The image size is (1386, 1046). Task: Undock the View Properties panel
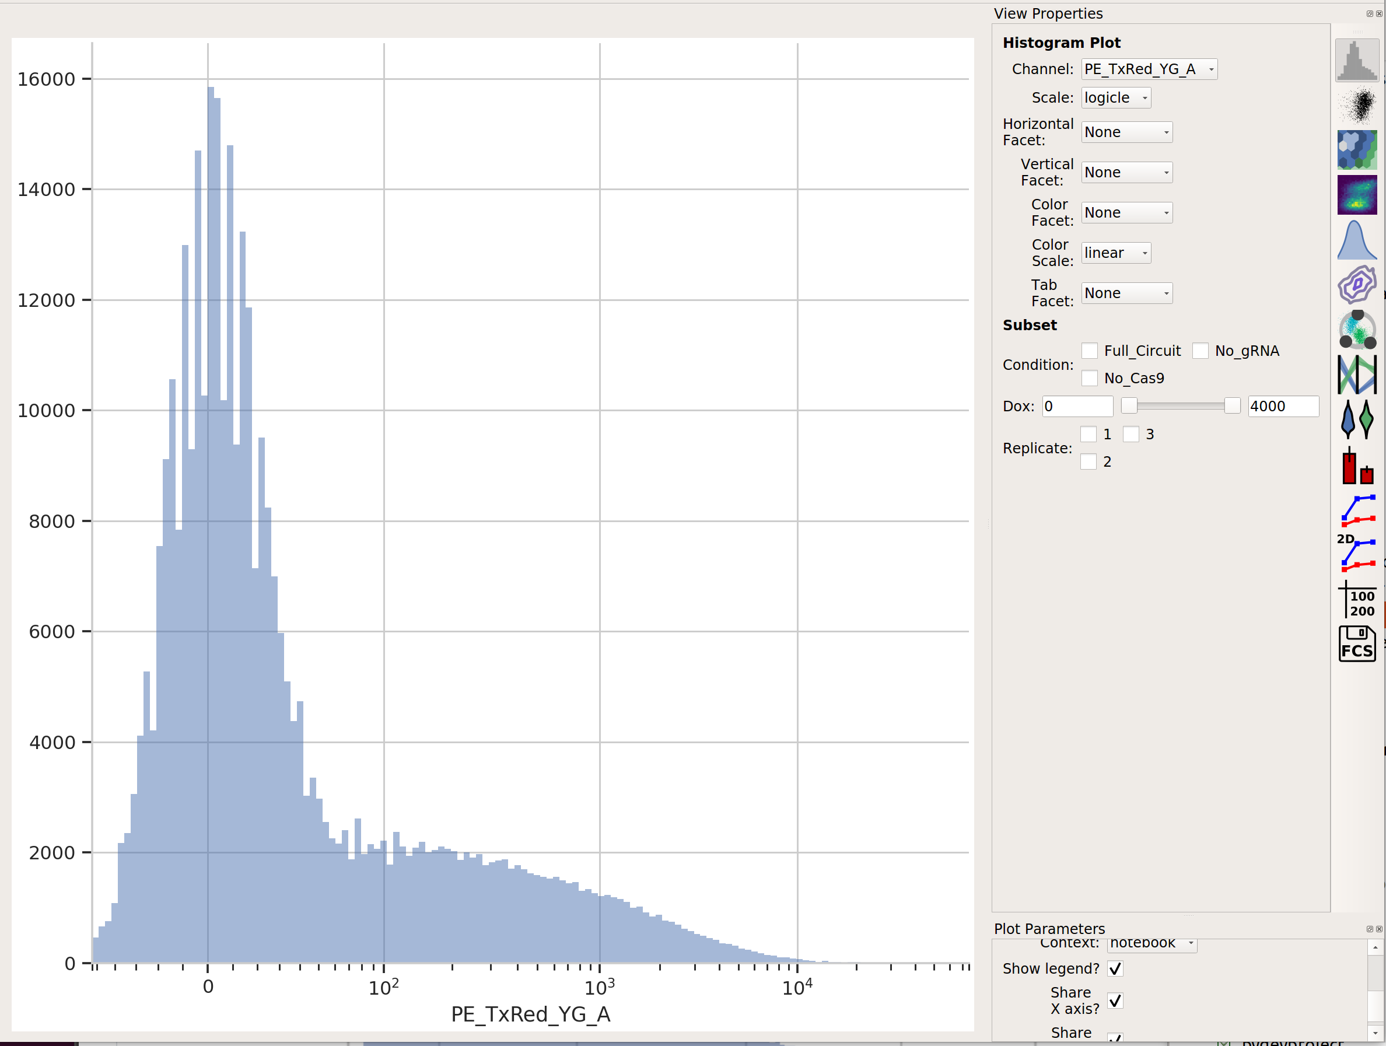click(x=1369, y=14)
